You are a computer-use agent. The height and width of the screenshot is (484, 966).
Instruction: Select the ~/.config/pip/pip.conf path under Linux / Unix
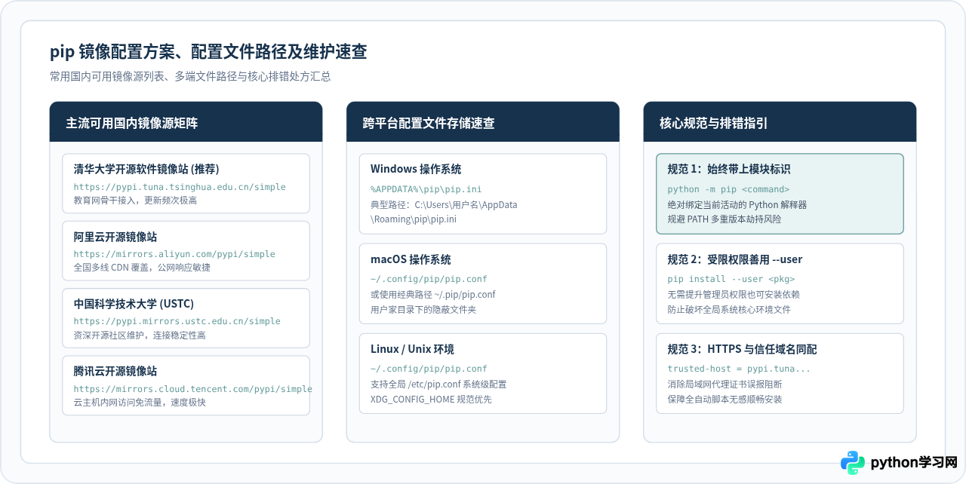tap(429, 369)
